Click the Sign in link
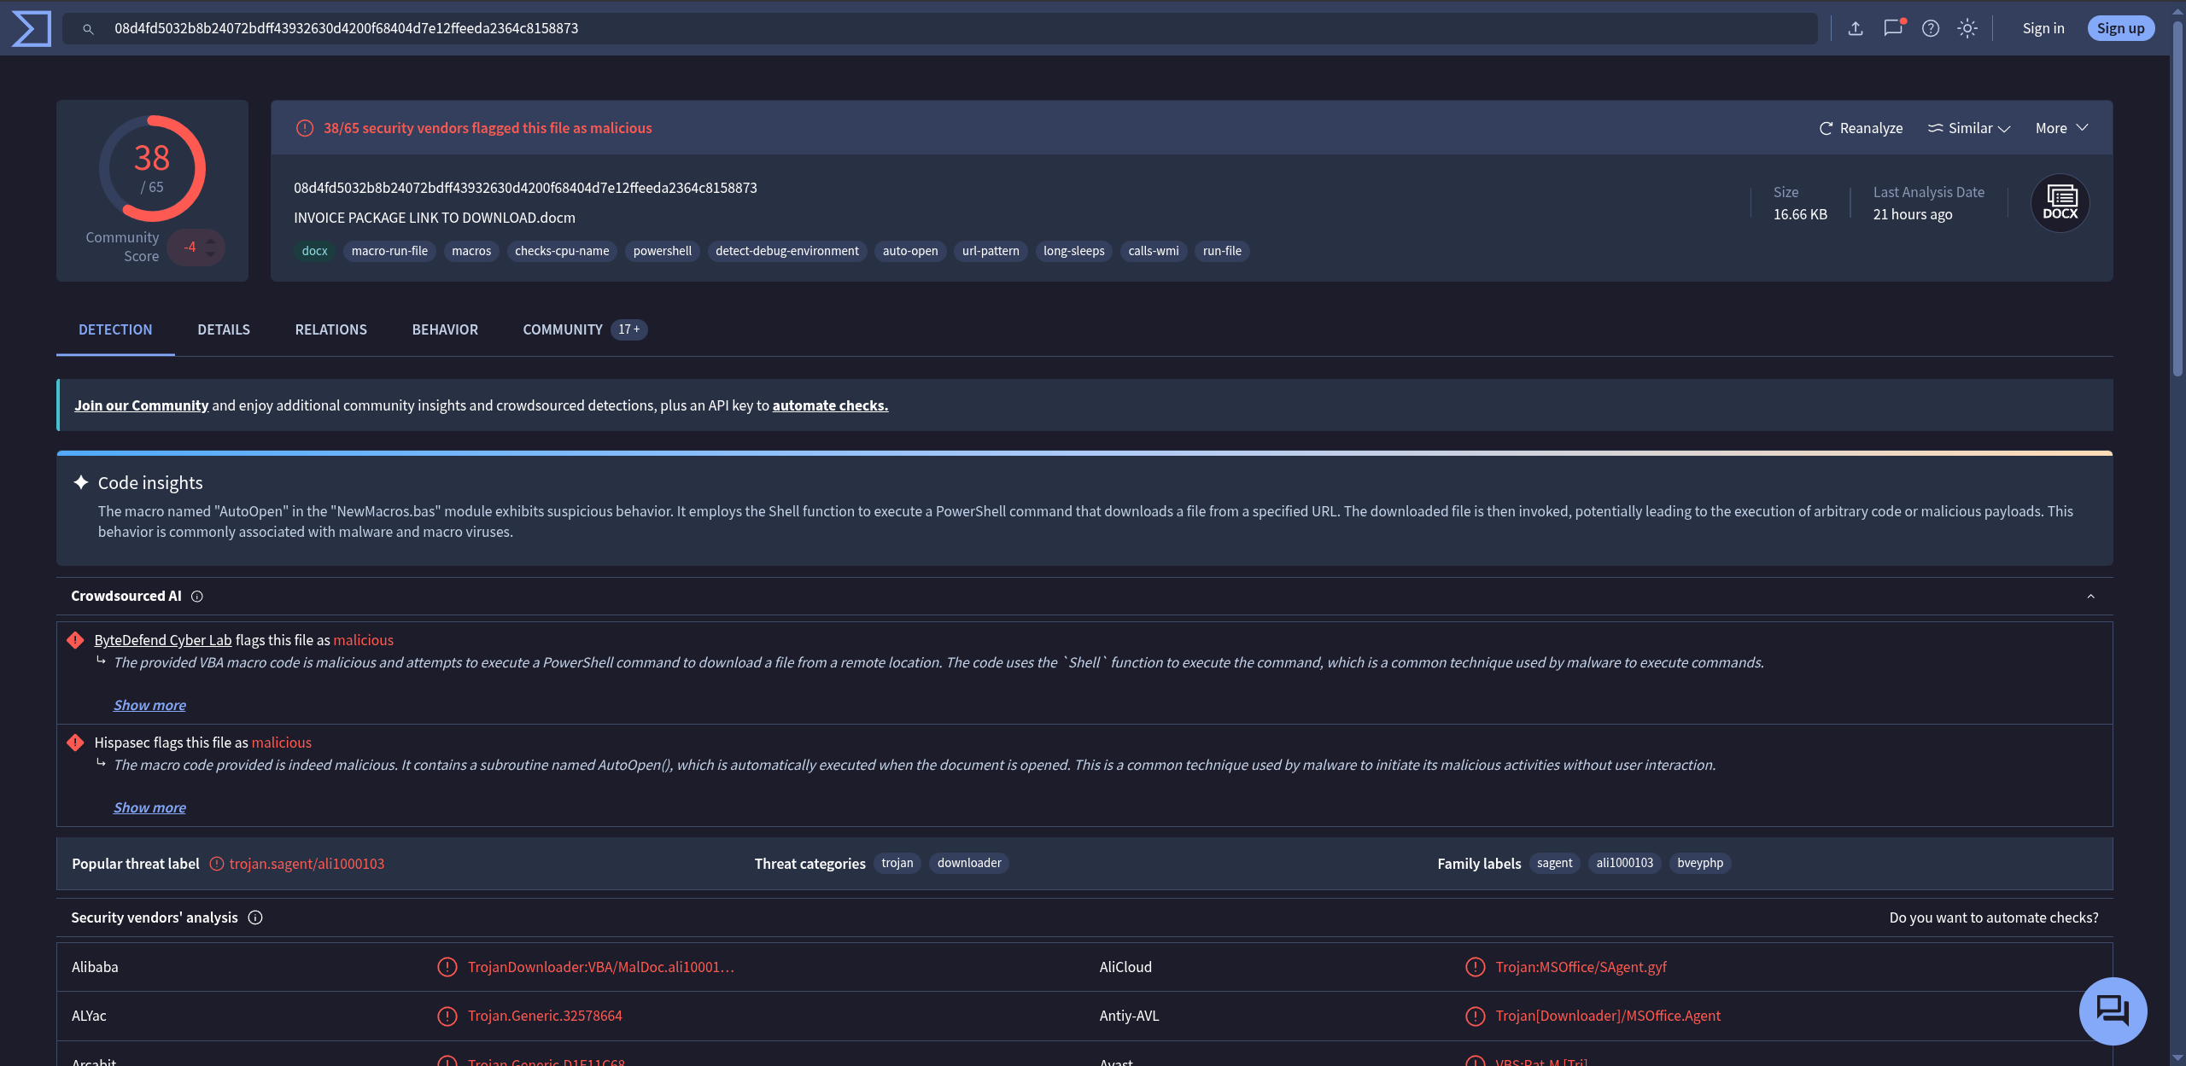 2043,28
